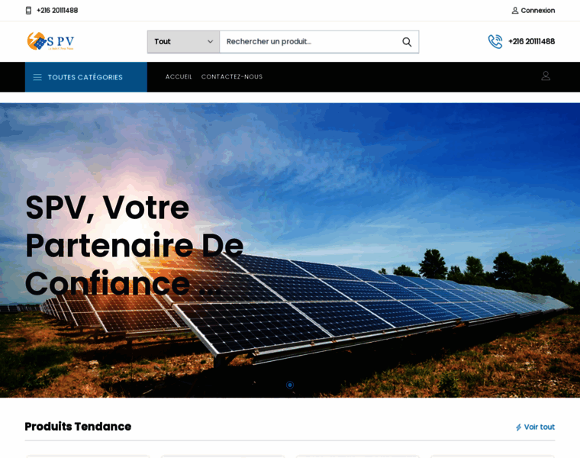This screenshot has height=458, width=580.
Task: Select the hero carousel slide indicator dot
Action: [x=290, y=385]
